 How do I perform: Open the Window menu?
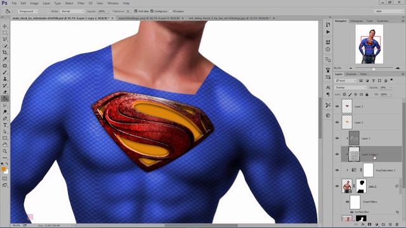[x=113, y=3]
